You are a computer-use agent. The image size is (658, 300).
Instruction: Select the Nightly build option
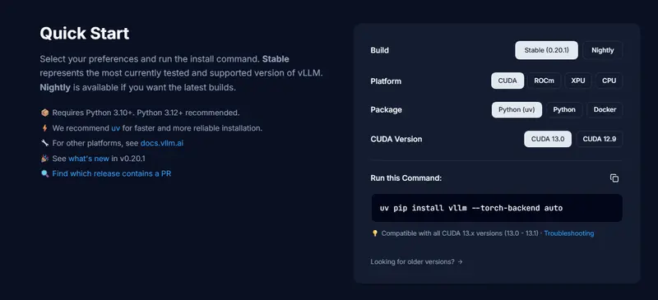[x=603, y=50]
